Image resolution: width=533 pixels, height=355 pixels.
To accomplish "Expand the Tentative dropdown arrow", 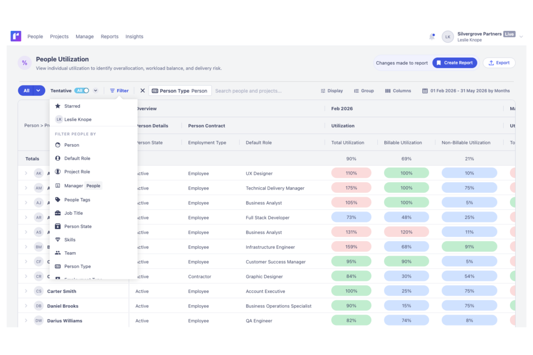I will (x=95, y=91).
